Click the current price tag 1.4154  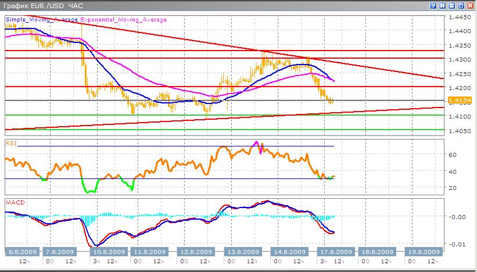click(460, 100)
